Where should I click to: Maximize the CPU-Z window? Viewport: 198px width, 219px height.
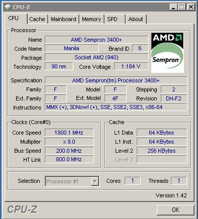point(182,7)
